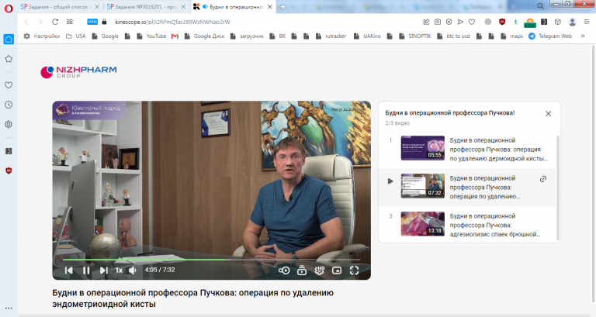Skip to the next video
Viewport: 596px width, 317px height.
[x=103, y=270]
